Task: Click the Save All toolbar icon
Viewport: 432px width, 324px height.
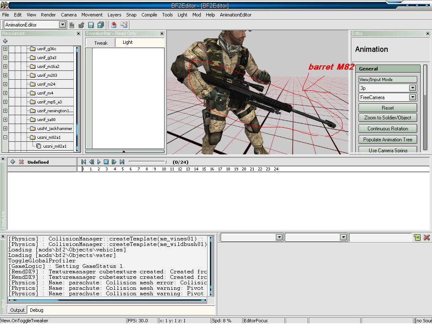Action: pos(100,25)
